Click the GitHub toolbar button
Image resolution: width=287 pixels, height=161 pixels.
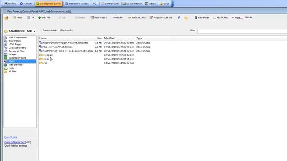click(x=248, y=17)
